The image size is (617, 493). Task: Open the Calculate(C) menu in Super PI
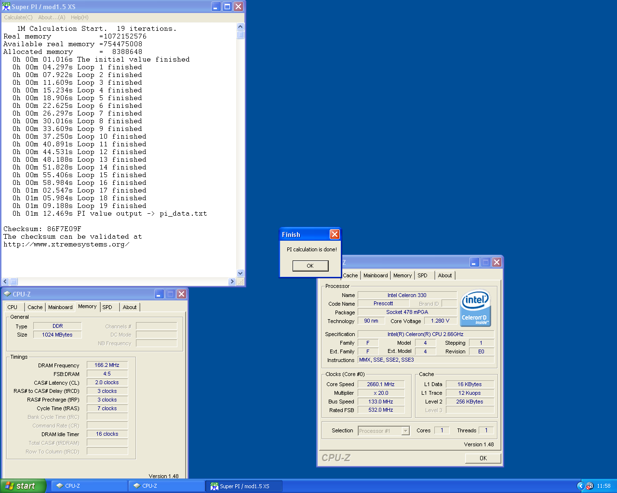point(18,17)
